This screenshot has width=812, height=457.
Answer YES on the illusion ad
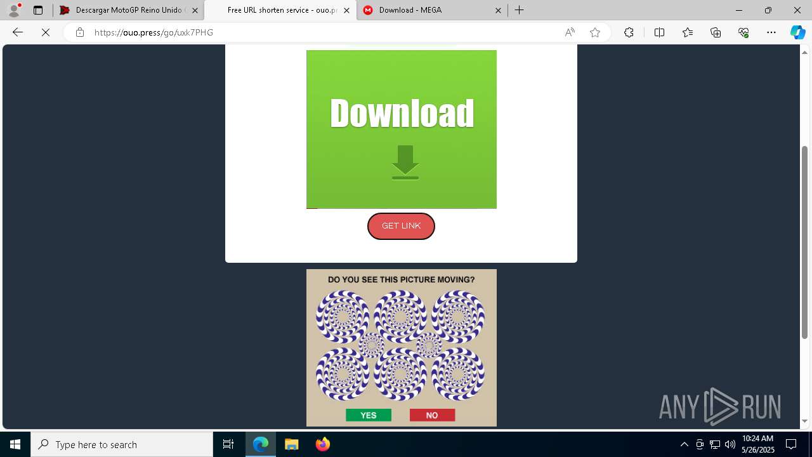tap(369, 415)
